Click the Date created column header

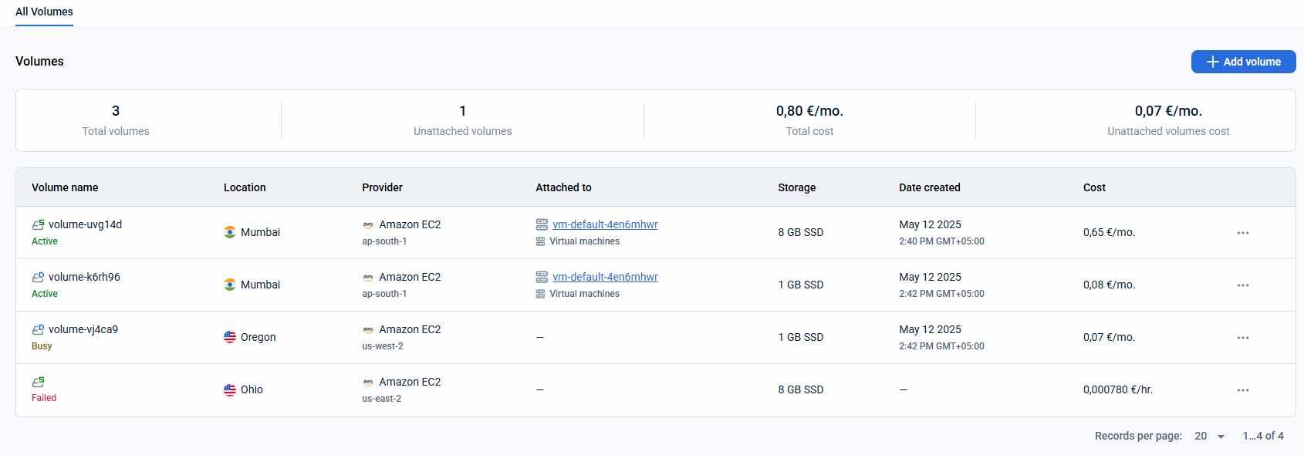click(x=929, y=187)
